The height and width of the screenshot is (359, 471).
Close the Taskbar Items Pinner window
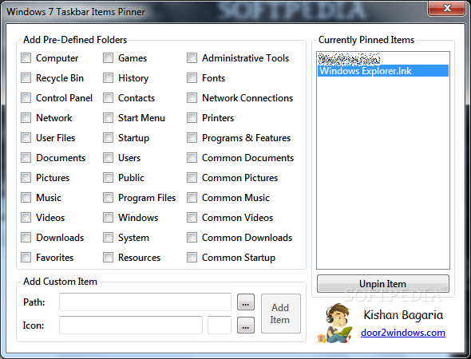pos(447,8)
